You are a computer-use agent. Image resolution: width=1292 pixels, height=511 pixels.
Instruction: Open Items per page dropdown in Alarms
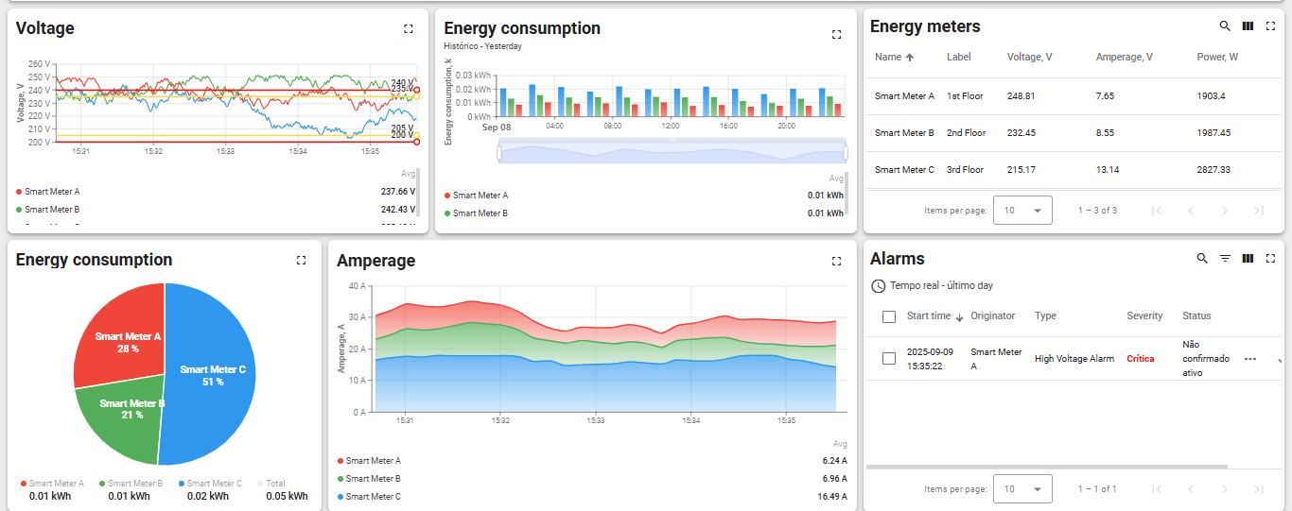coord(1022,489)
